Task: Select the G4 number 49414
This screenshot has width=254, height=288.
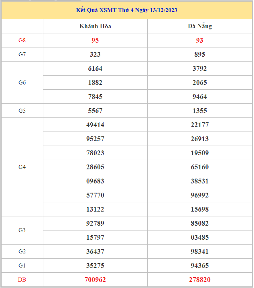Action: click(95, 125)
